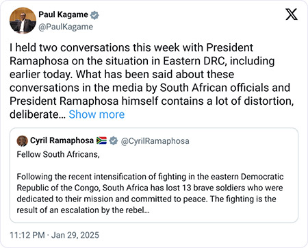
Task: Click Paul Kagame's verified badge
Action: point(94,15)
